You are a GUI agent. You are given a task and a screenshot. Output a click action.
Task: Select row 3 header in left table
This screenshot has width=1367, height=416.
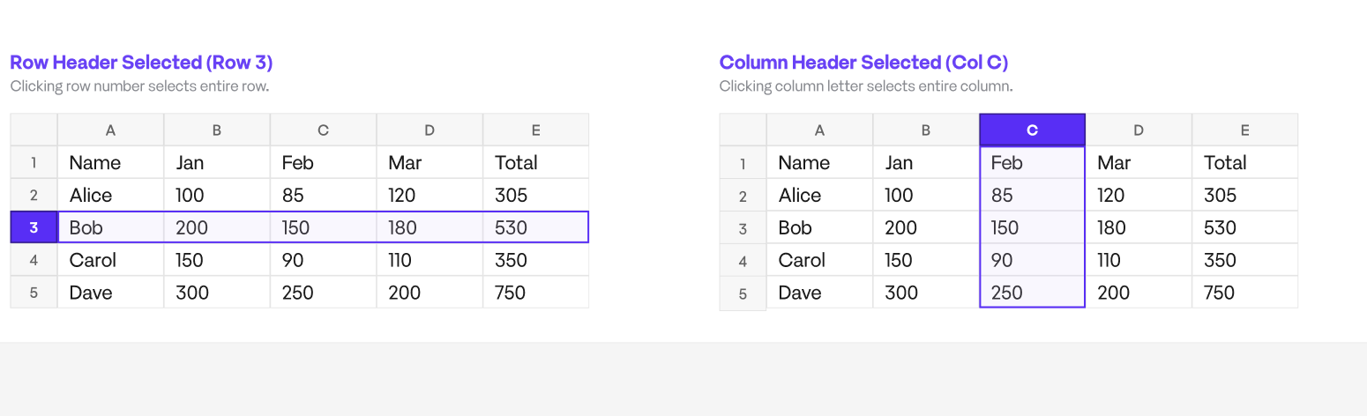coord(34,227)
